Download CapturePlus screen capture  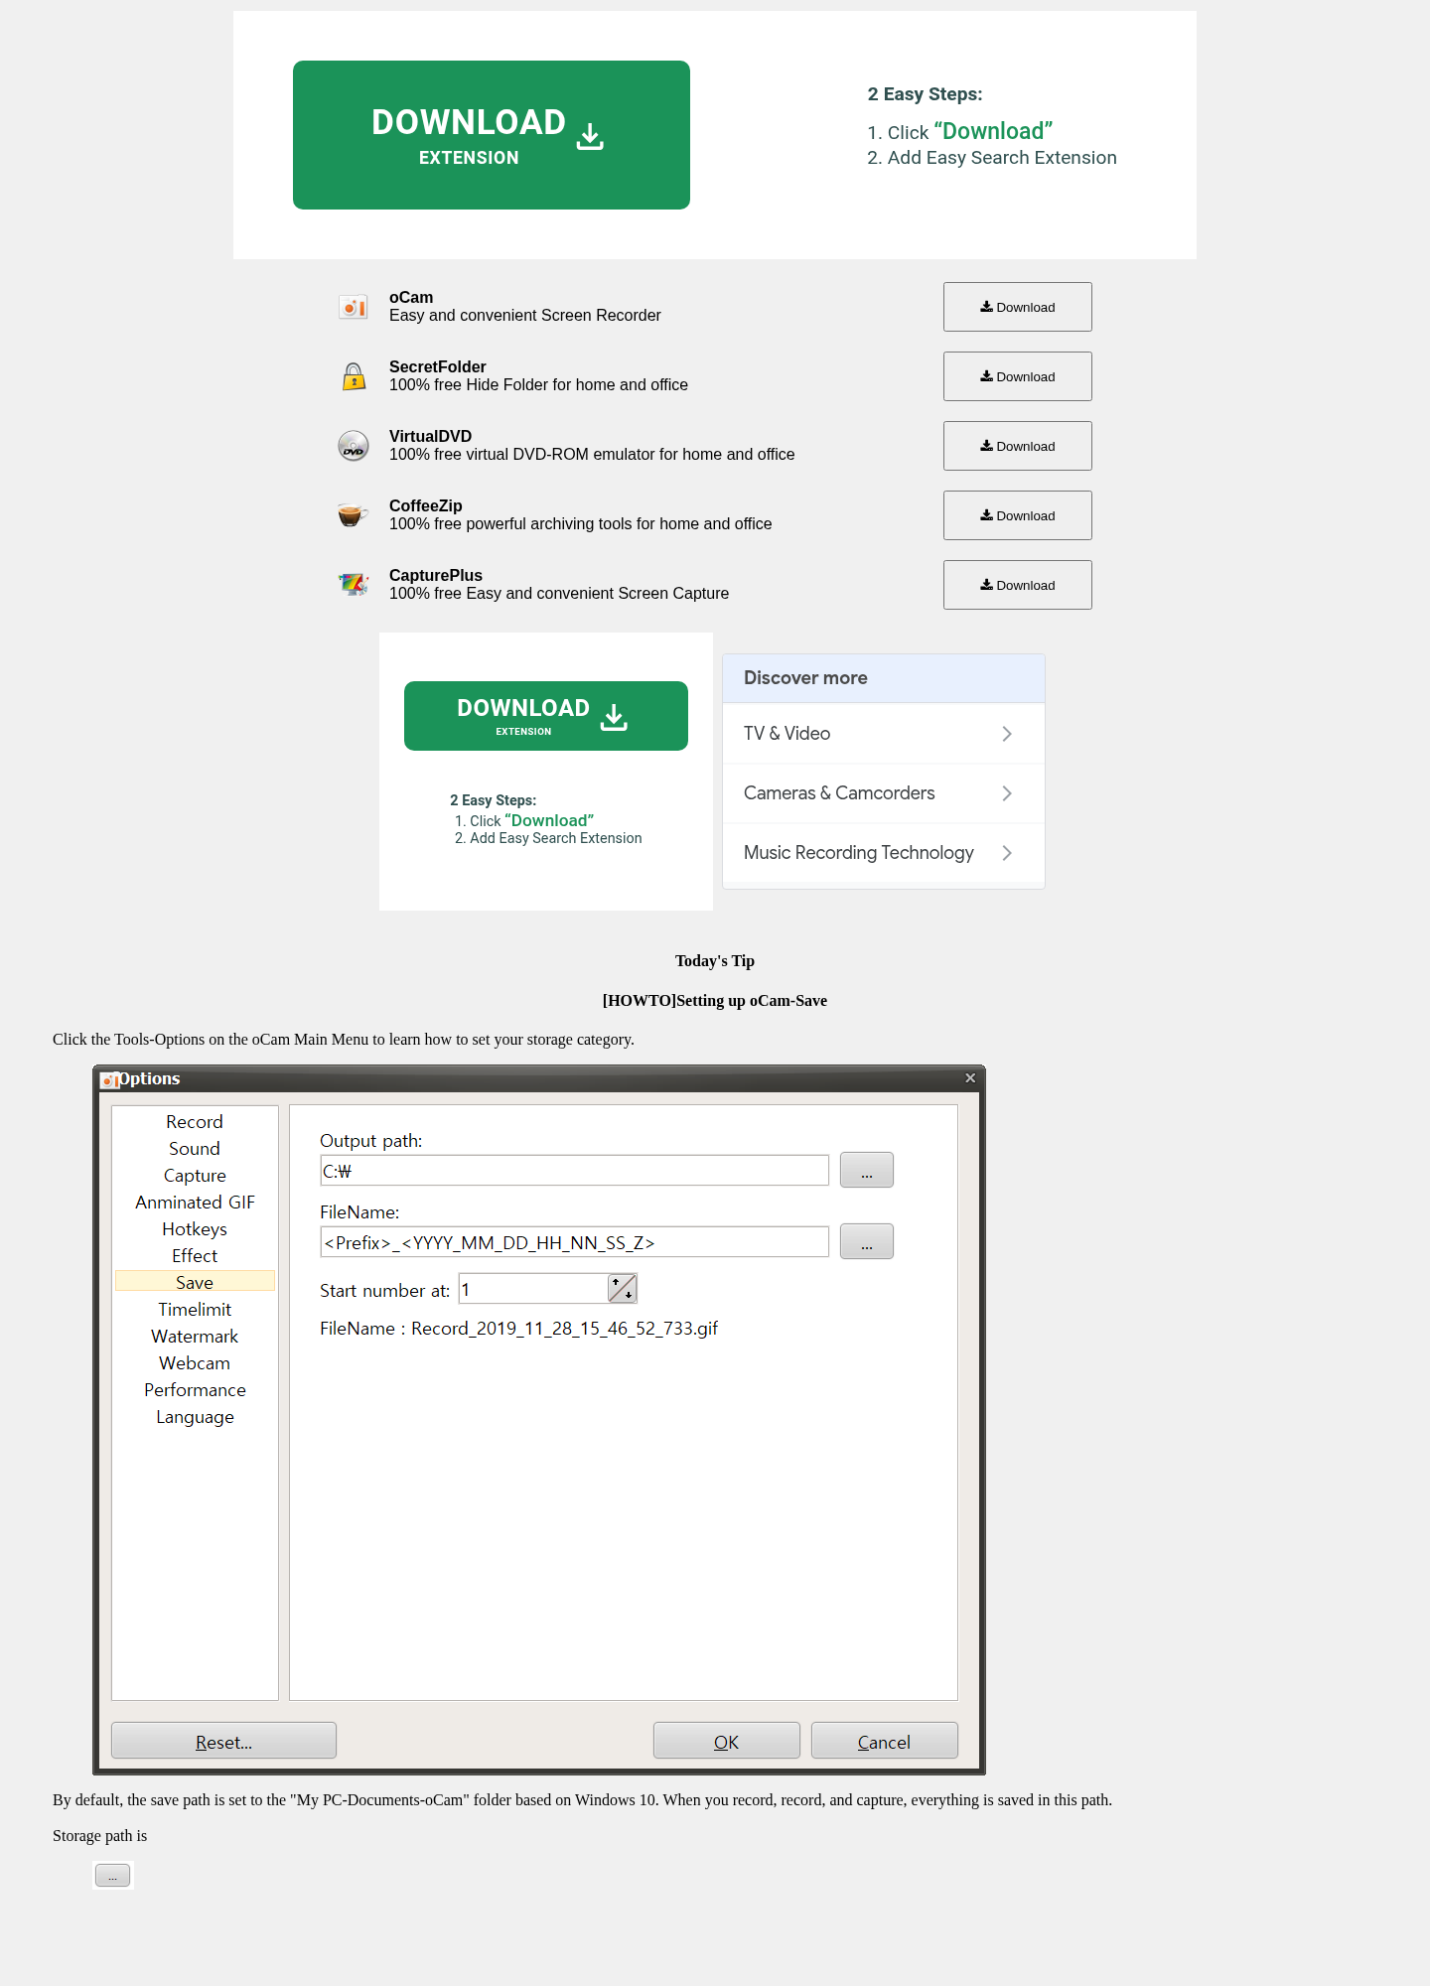(1018, 585)
